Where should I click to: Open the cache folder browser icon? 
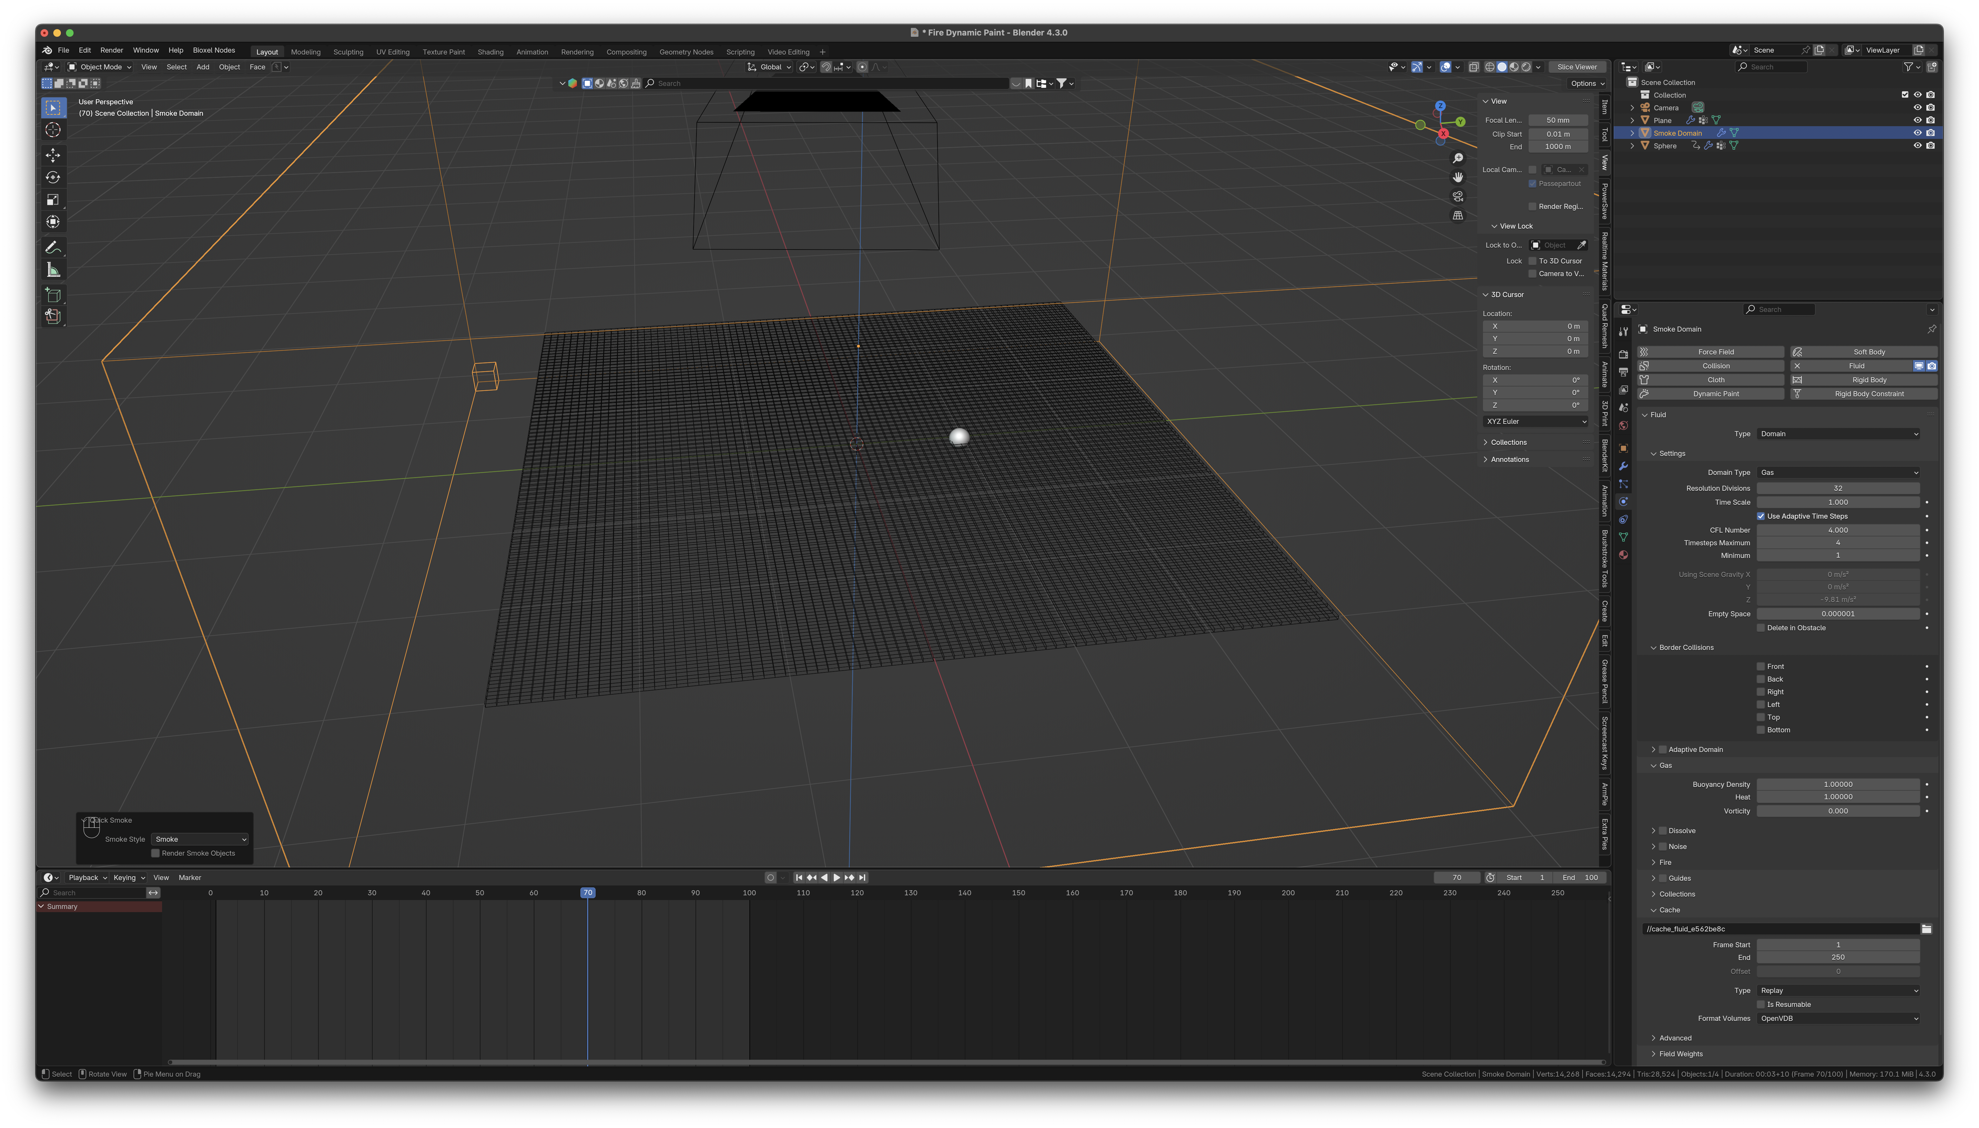(x=1926, y=929)
